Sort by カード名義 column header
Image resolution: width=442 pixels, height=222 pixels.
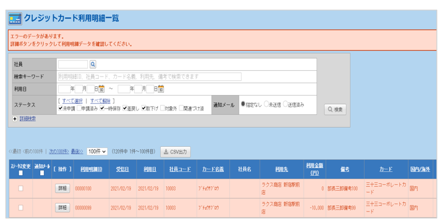213,170
